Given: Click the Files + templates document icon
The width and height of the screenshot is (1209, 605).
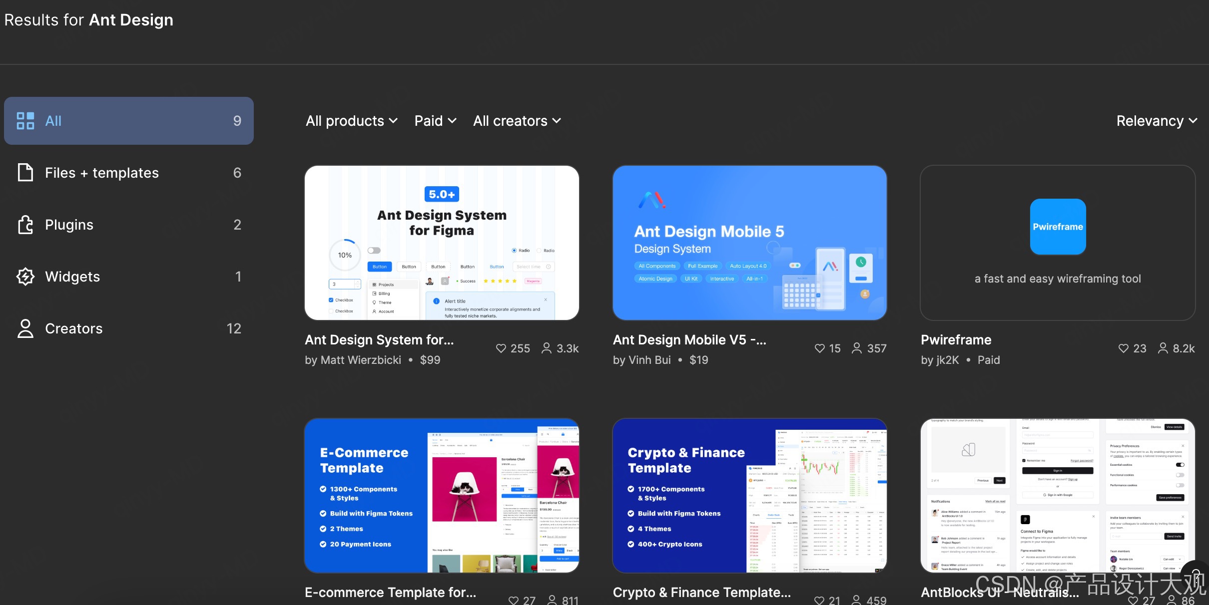Looking at the screenshot, I should click(x=25, y=173).
